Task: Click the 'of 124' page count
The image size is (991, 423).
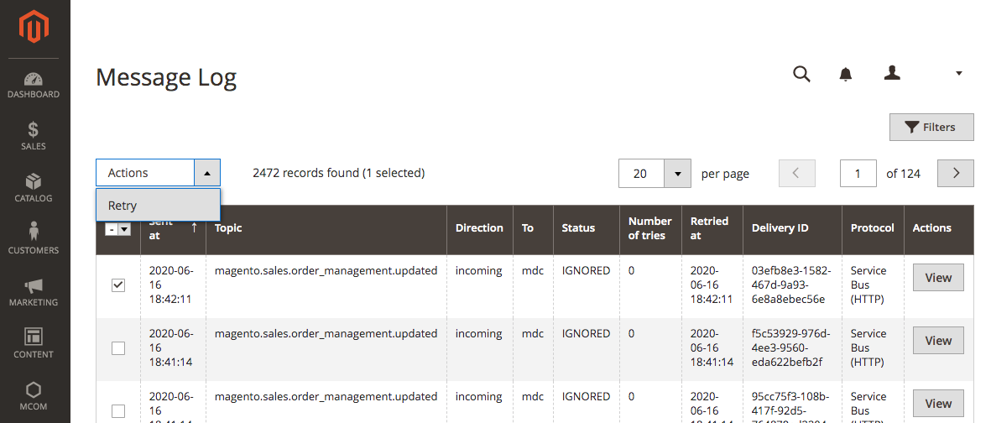Action: (903, 173)
